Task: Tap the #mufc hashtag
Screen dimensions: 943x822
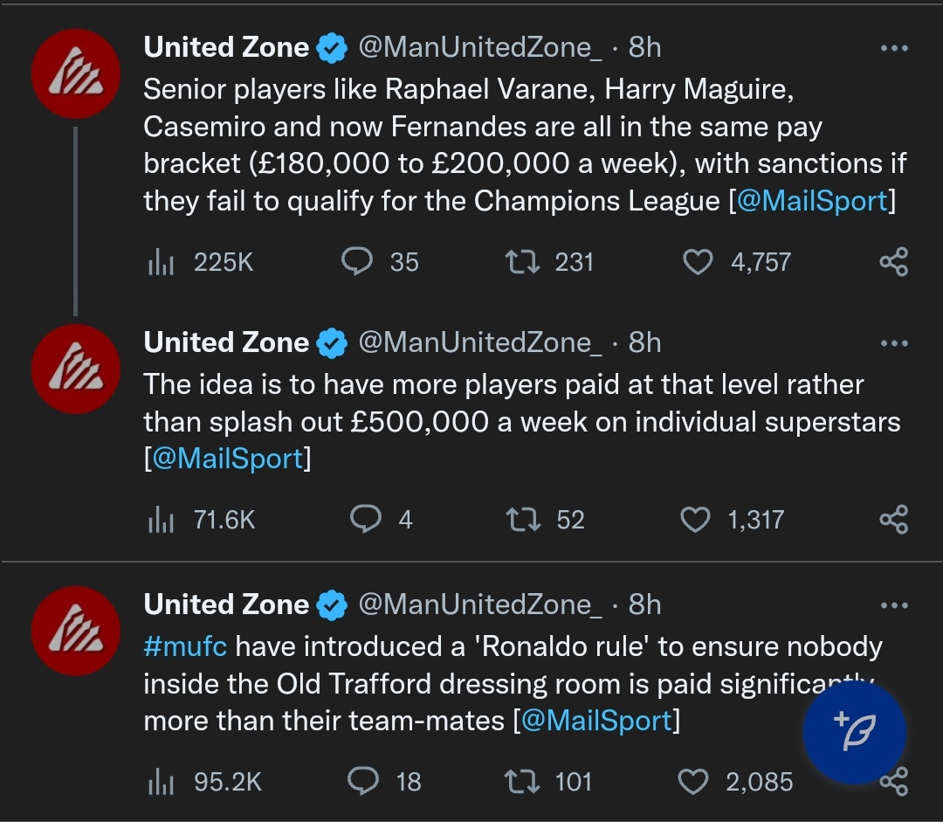Action: [x=185, y=646]
